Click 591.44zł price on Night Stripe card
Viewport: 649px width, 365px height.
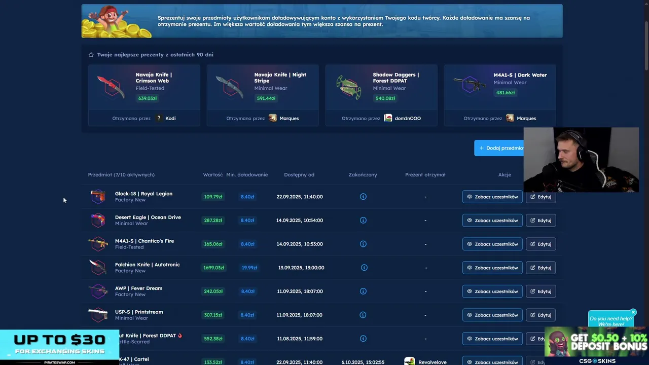point(266,98)
